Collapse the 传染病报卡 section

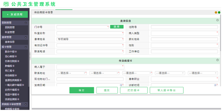[217, 60]
